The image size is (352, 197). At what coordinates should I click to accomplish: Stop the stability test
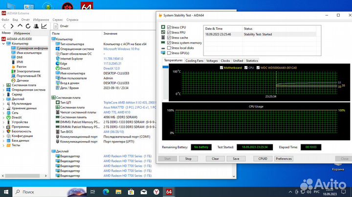(x=188, y=158)
